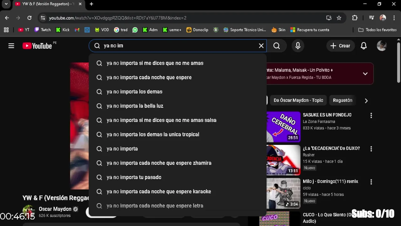Image resolution: width=401 pixels, height=226 pixels.
Task: Show more filter chips with right arrow
Action: coord(366,101)
